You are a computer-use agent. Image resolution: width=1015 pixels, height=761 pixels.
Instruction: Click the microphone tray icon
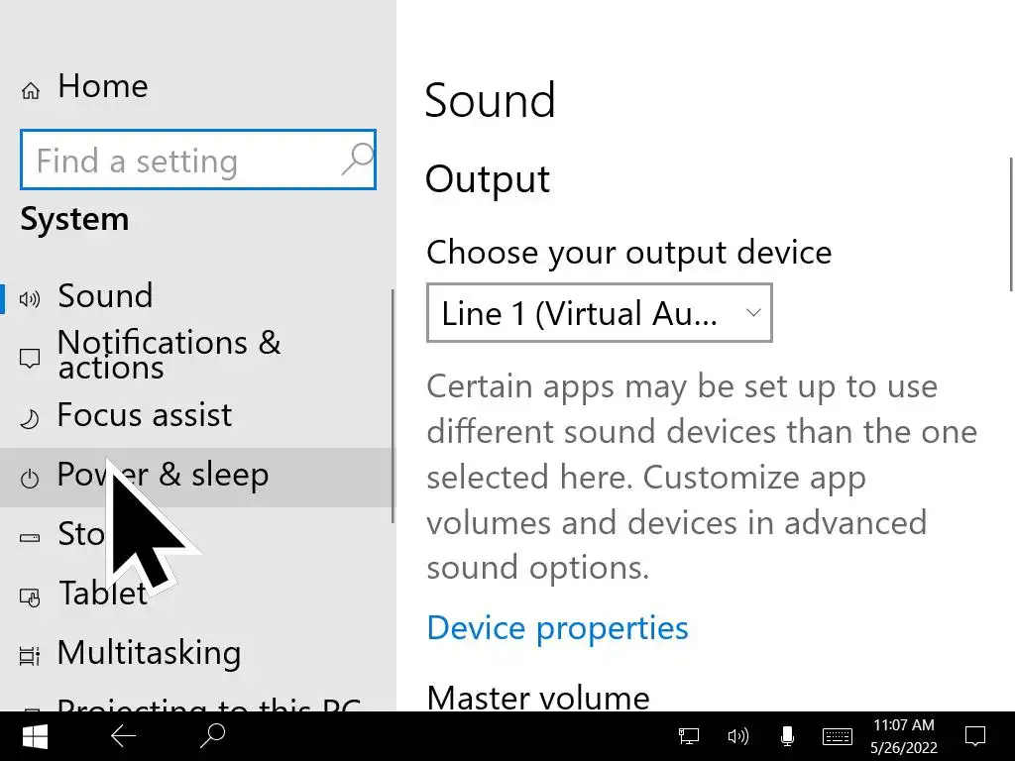point(787,736)
